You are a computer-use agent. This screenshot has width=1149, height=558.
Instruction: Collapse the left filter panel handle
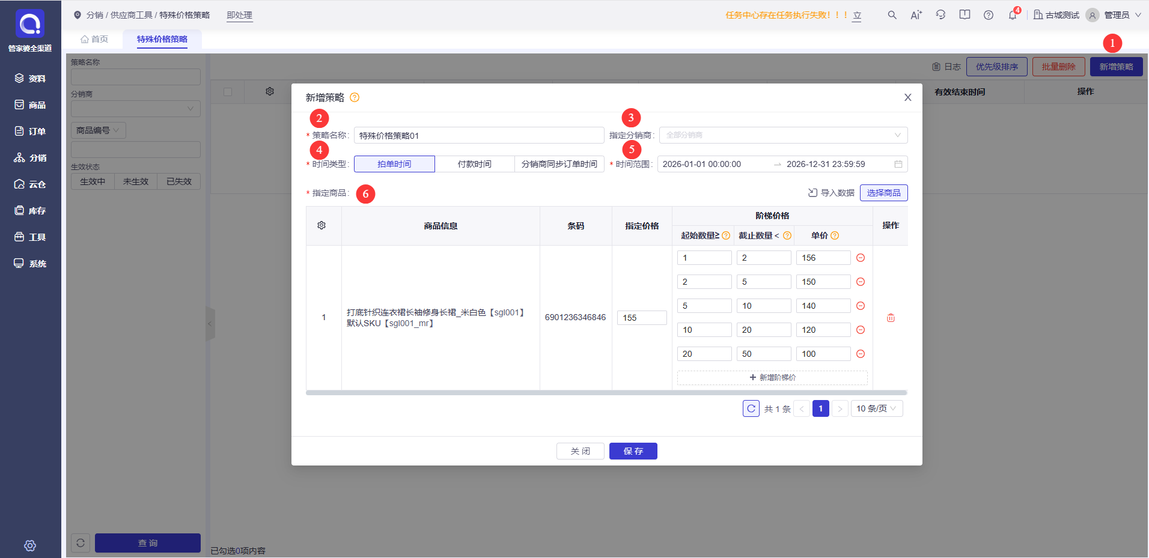tap(210, 324)
